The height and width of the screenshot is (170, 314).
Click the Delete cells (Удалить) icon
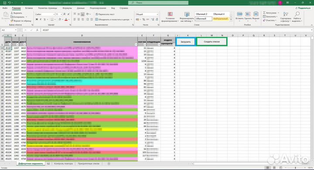[248, 14]
